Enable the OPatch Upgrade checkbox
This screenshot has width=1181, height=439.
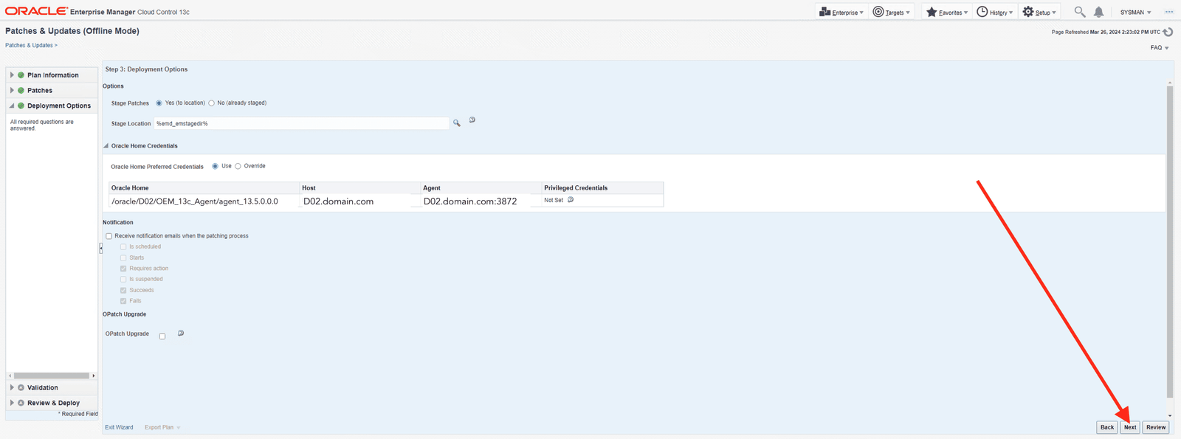(162, 336)
